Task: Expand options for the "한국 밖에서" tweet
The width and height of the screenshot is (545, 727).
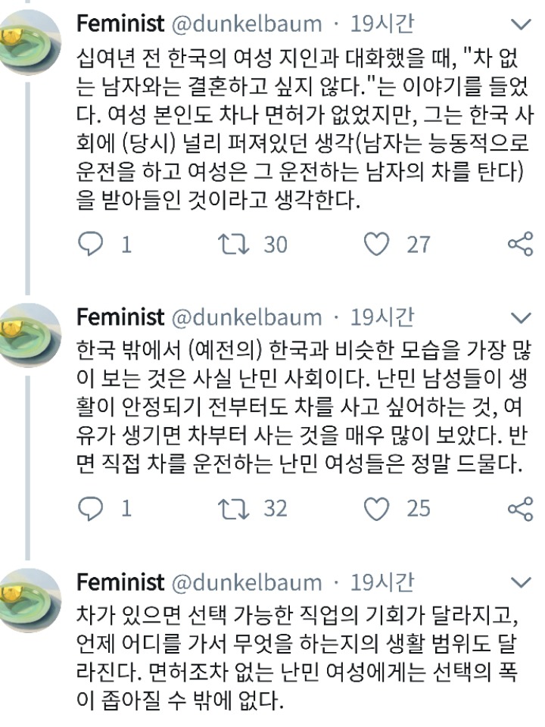Action: 522,317
